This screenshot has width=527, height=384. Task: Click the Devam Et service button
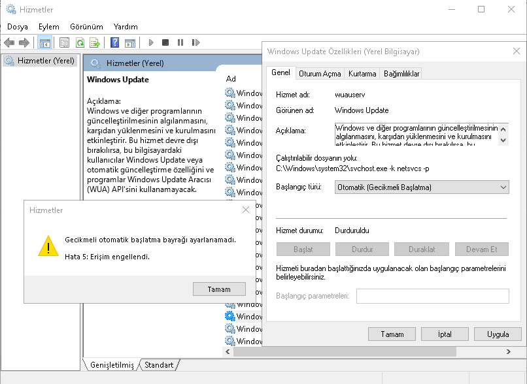click(482, 249)
